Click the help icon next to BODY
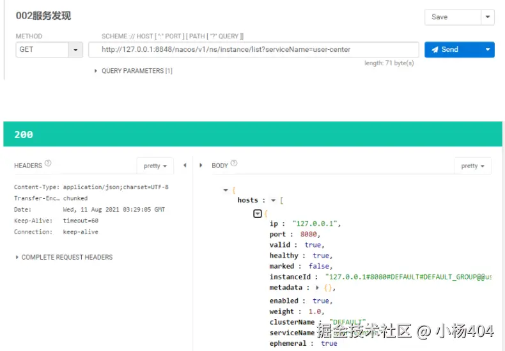 tap(234, 163)
